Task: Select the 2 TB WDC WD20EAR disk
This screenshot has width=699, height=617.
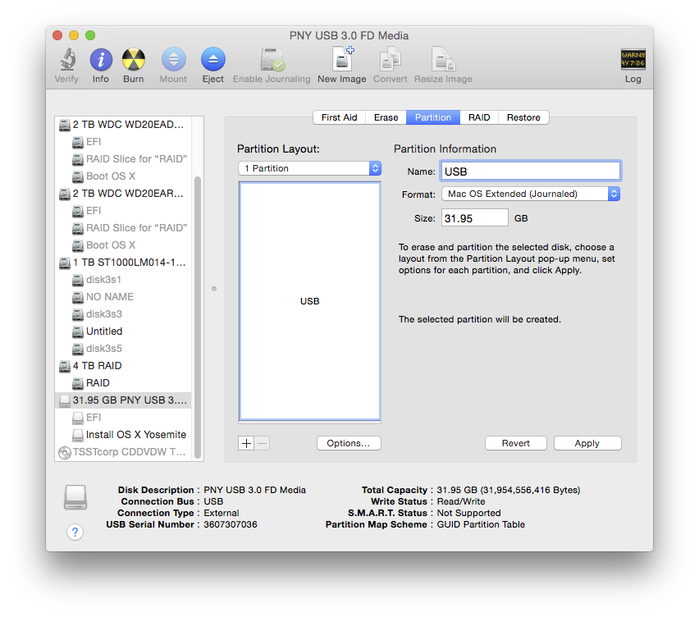Action: [123, 194]
